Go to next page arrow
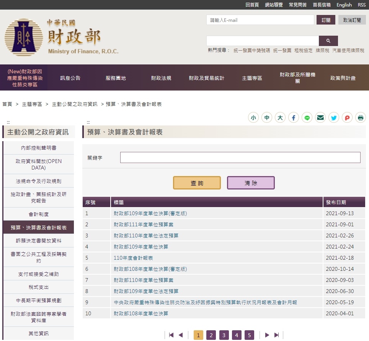 coord(267,335)
